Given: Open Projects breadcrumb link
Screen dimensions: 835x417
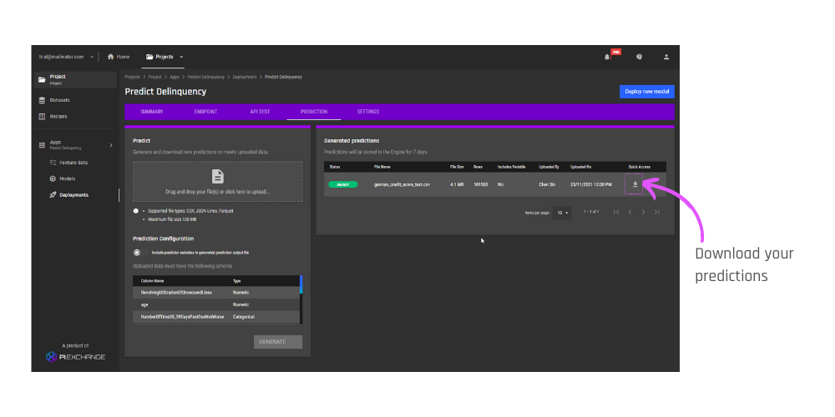Looking at the screenshot, I should click(x=133, y=77).
